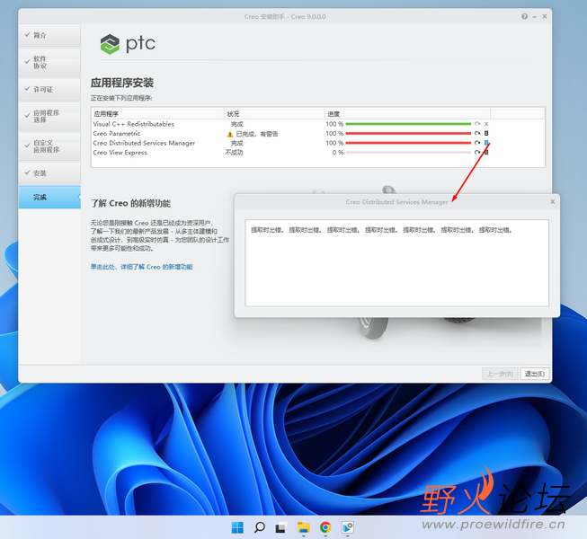The image size is (587, 539).
Task: Go to 安装 step in sidebar
Action: pyautogui.click(x=49, y=173)
